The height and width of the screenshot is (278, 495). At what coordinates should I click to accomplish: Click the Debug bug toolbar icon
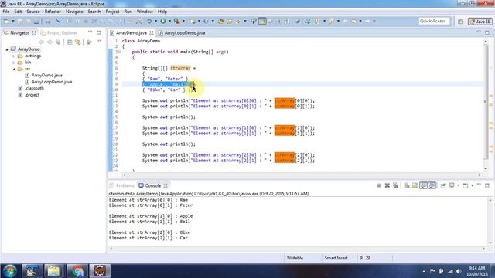tap(149, 21)
